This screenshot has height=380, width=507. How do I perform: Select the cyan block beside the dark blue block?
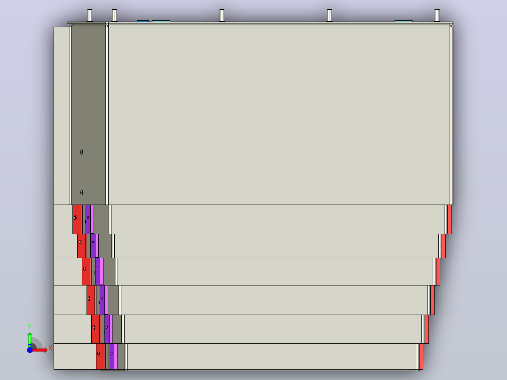(x=161, y=21)
